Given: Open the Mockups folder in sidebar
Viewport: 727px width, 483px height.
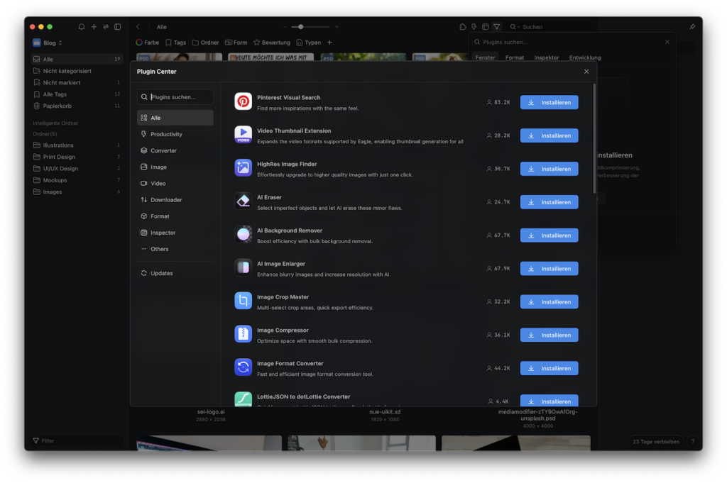Looking at the screenshot, I should (x=77, y=180).
